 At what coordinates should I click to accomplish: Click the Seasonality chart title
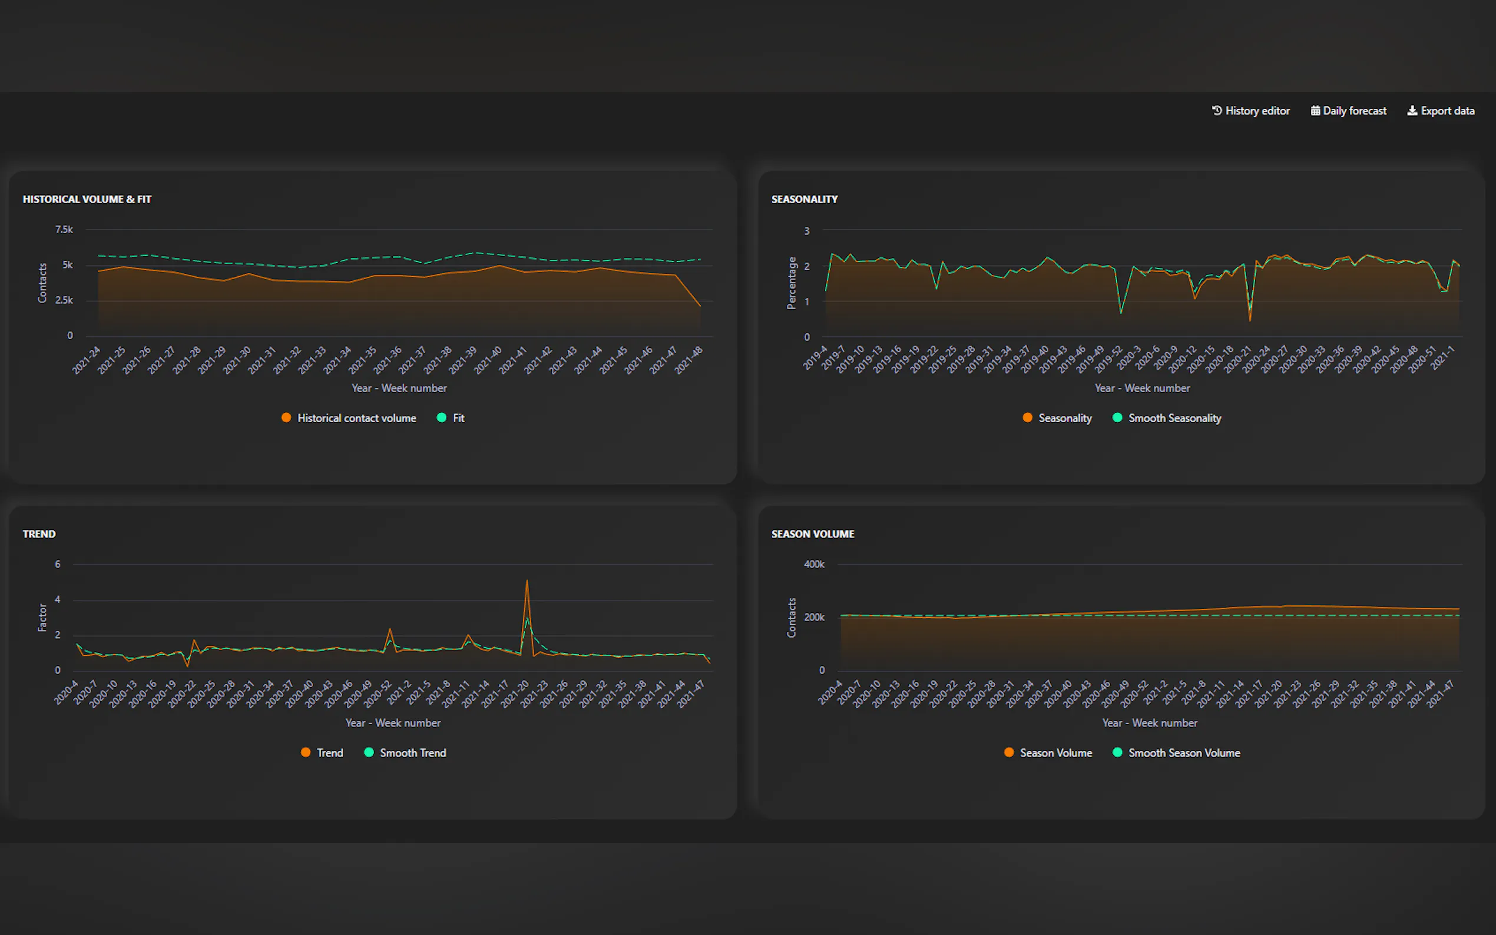coord(804,199)
